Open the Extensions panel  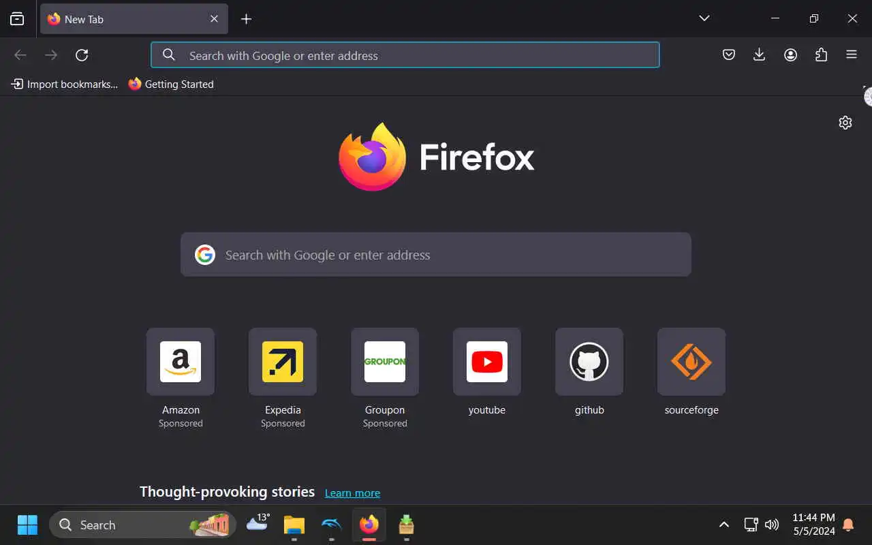(x=821, y=55)
